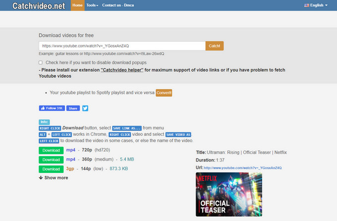Click the Twitter bird icon

[85, 108]
